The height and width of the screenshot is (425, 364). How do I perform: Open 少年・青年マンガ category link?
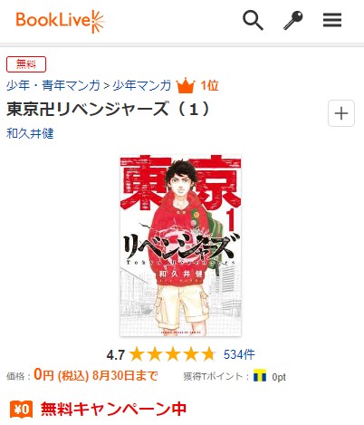coord(53,86)
